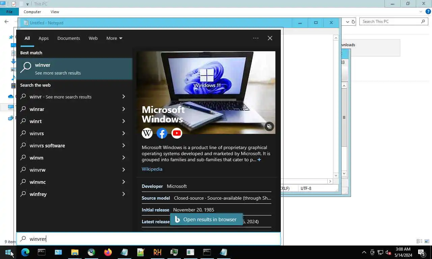Launch Firefox from the taskbar

point(108,252)
